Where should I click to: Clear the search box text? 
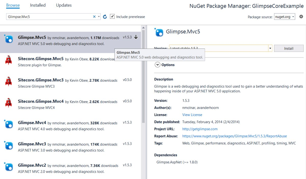tap(94, 17)
